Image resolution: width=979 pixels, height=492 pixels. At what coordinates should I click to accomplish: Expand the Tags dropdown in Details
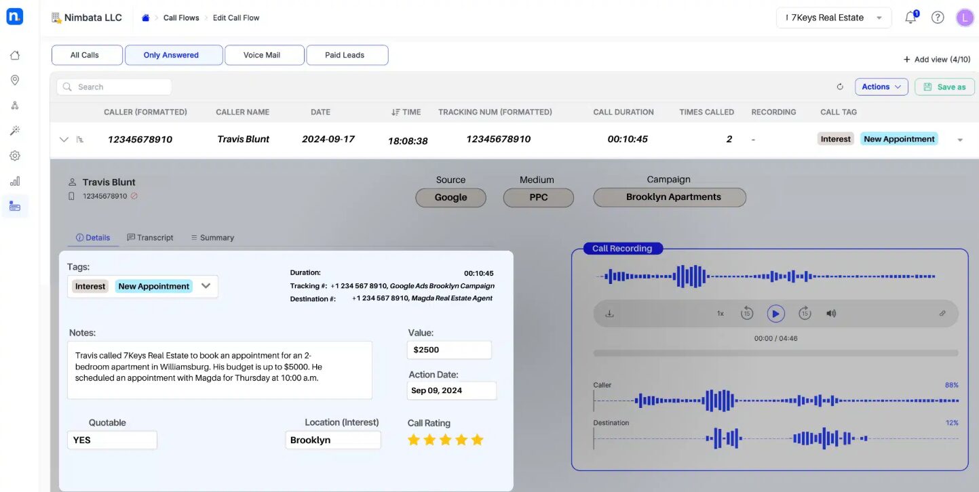(x=206, y=286)
